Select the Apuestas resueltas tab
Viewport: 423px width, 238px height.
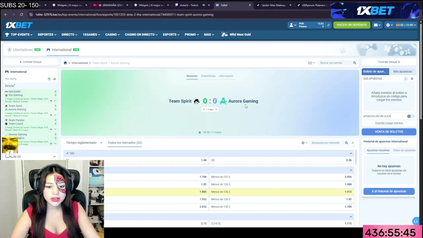(378, 150)
